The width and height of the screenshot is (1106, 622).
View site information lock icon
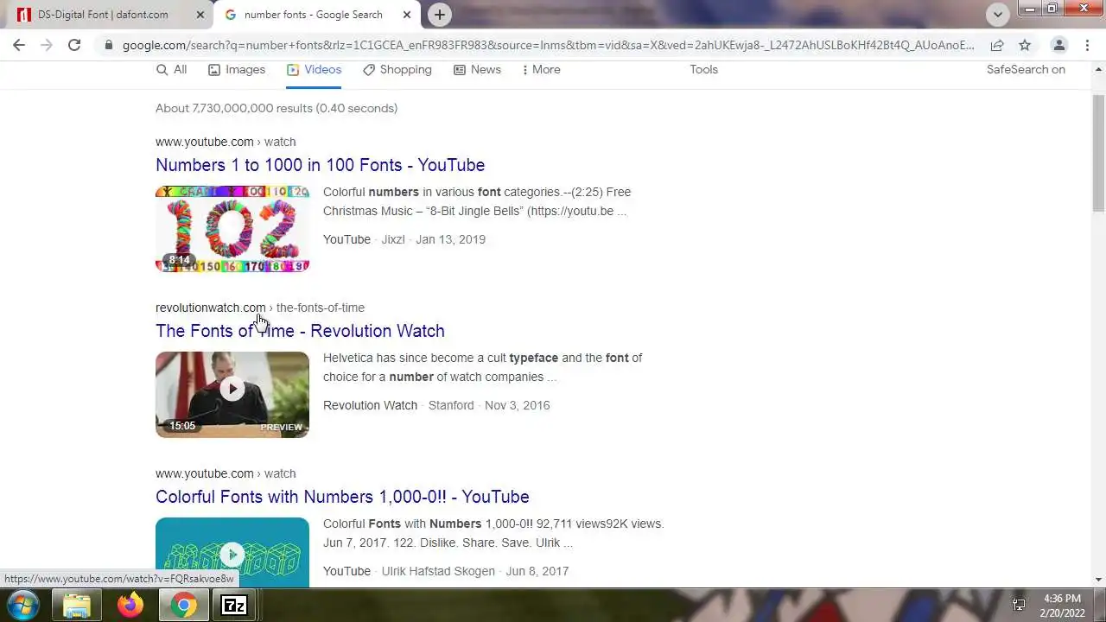108,45
